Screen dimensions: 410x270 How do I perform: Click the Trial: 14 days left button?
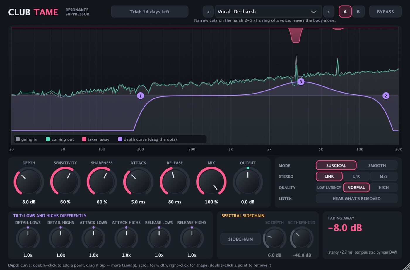(149, 12)
